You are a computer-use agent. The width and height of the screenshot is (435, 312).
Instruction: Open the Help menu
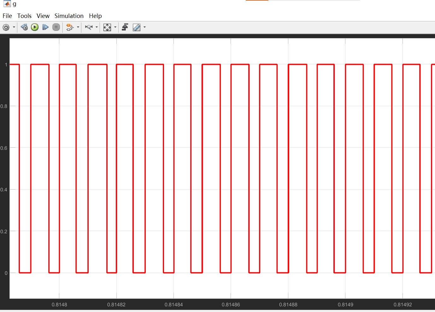coord(95,16)
